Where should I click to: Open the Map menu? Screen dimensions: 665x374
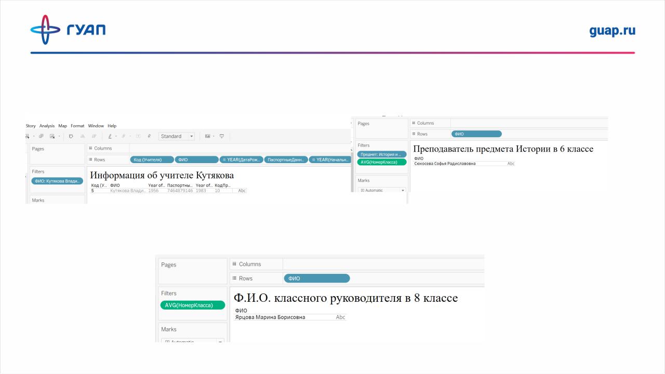coord(63,126)
